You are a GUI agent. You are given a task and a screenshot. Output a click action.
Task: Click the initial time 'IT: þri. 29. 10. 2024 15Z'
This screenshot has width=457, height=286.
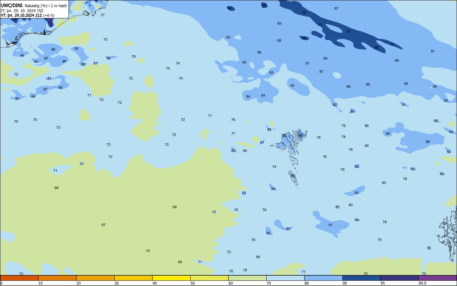(22, 10)
